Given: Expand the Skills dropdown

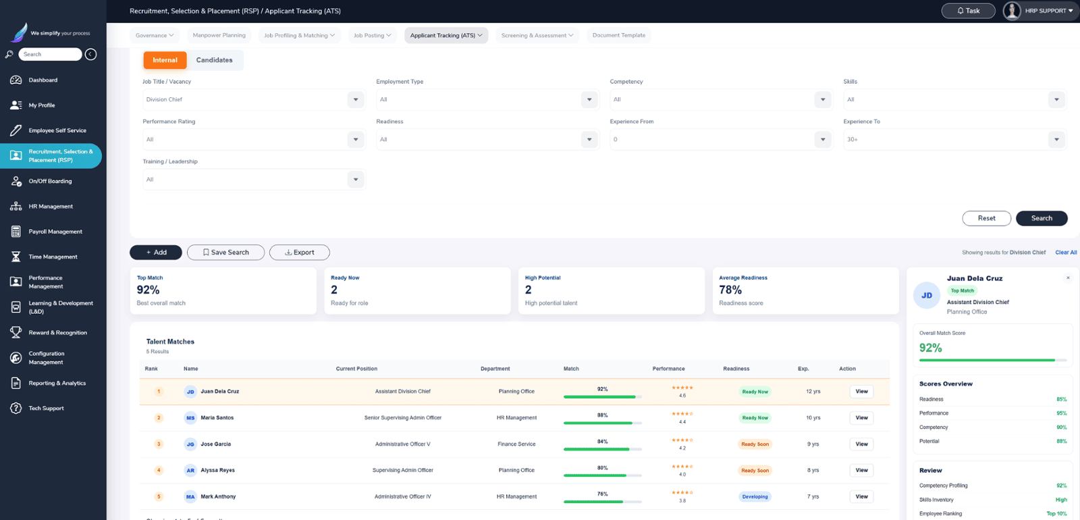Looking at the screenshot, I should pos(954,99).
